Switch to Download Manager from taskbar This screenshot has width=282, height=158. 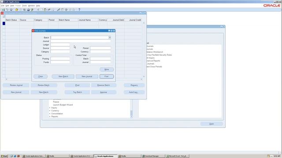(153, 156)
